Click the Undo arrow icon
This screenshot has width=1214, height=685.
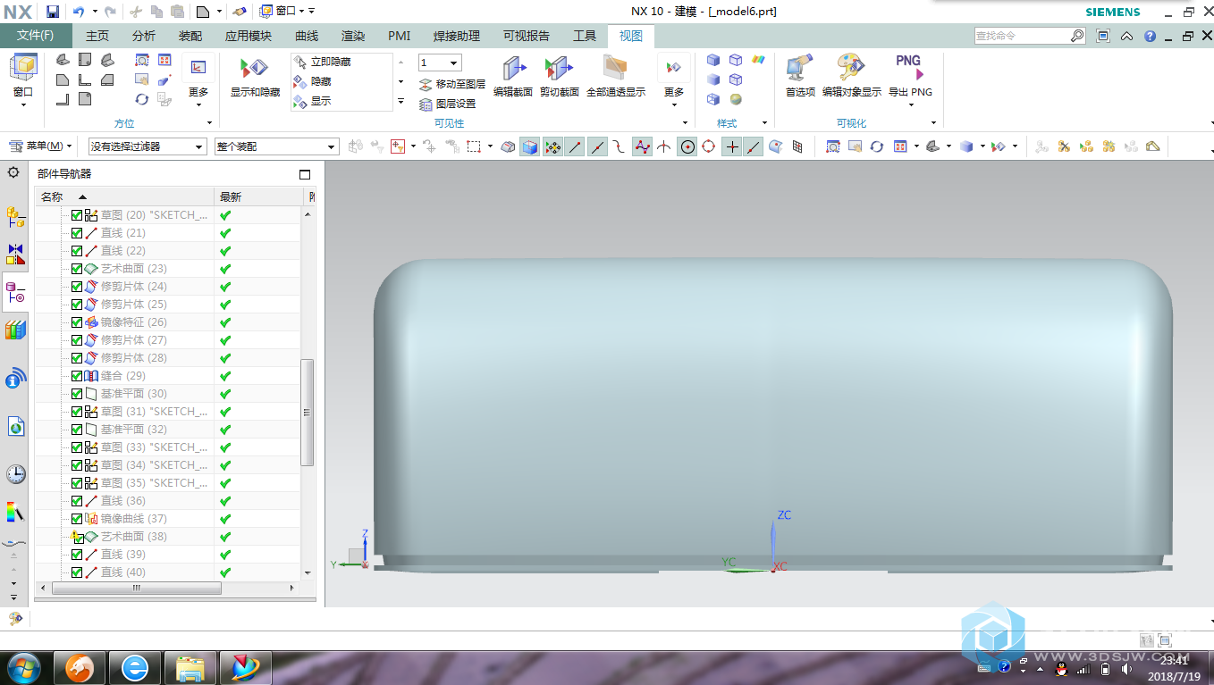coord(79,12)
